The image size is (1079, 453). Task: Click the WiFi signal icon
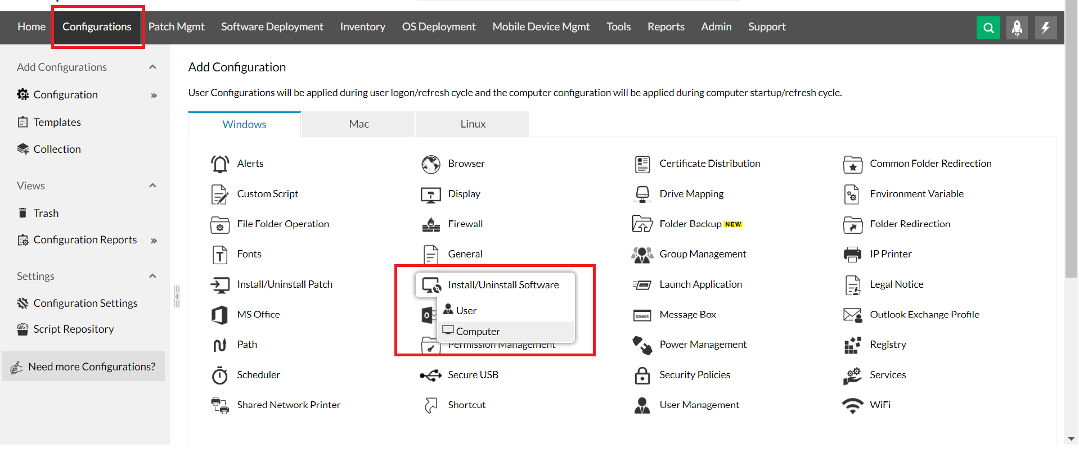(x=852, y=405)
